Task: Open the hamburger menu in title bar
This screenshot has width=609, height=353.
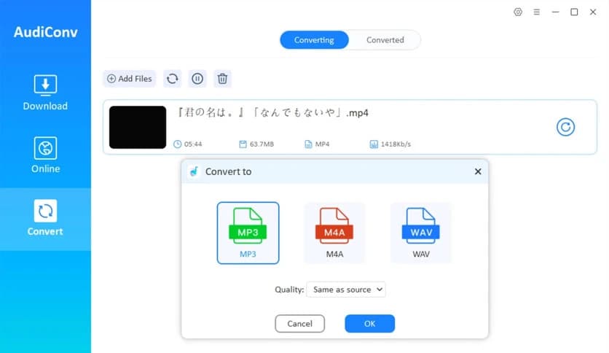Action: coord(537,12)
